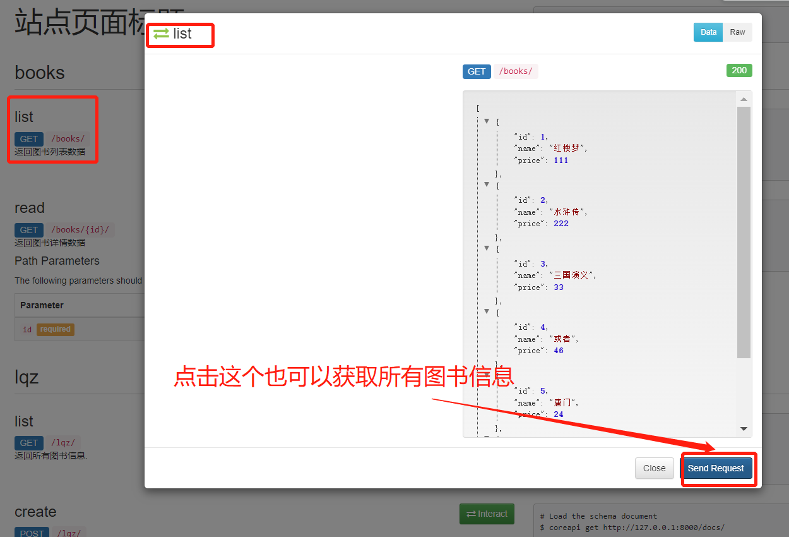Click the name value "水浒传"

568,212
